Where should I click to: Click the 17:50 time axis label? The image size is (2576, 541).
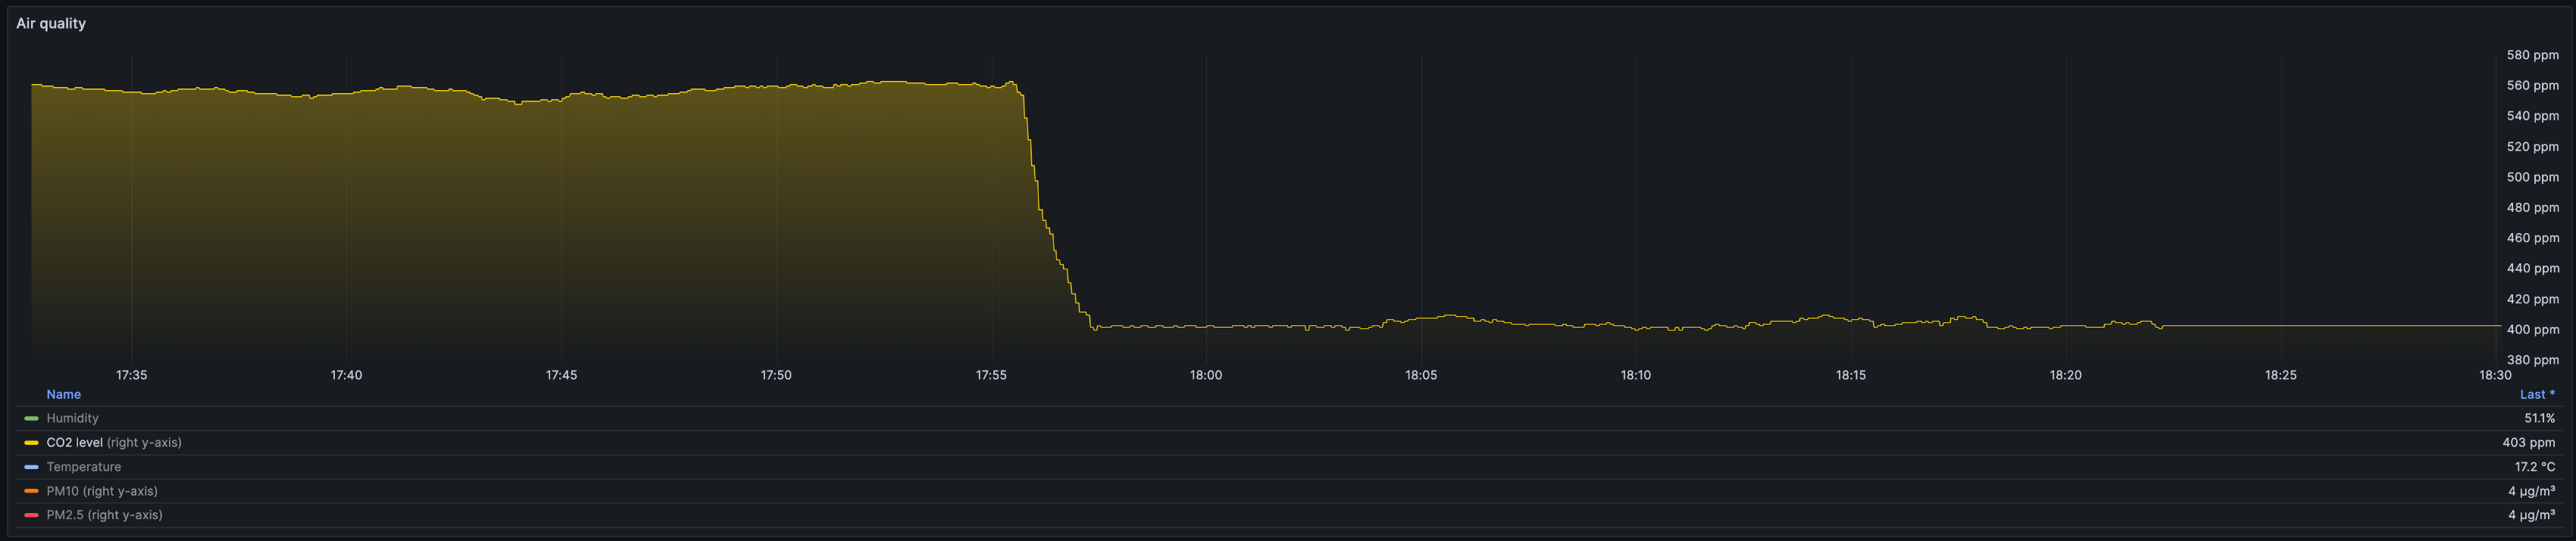click(x=776, y=375)
